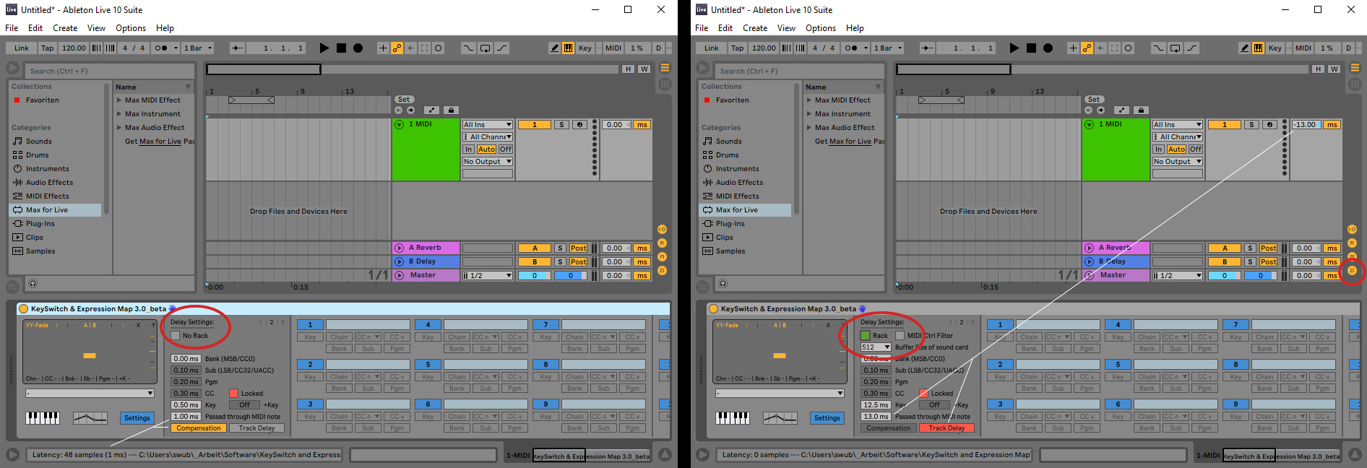Click Get Max for Live Pack link, left window
This screenshot has width=1367, height=468.
tap(160, 142)
